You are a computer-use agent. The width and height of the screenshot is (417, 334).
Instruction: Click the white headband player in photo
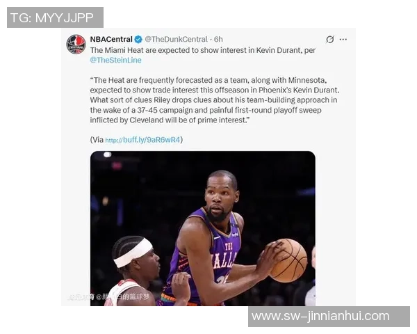(x=134, y=271)
